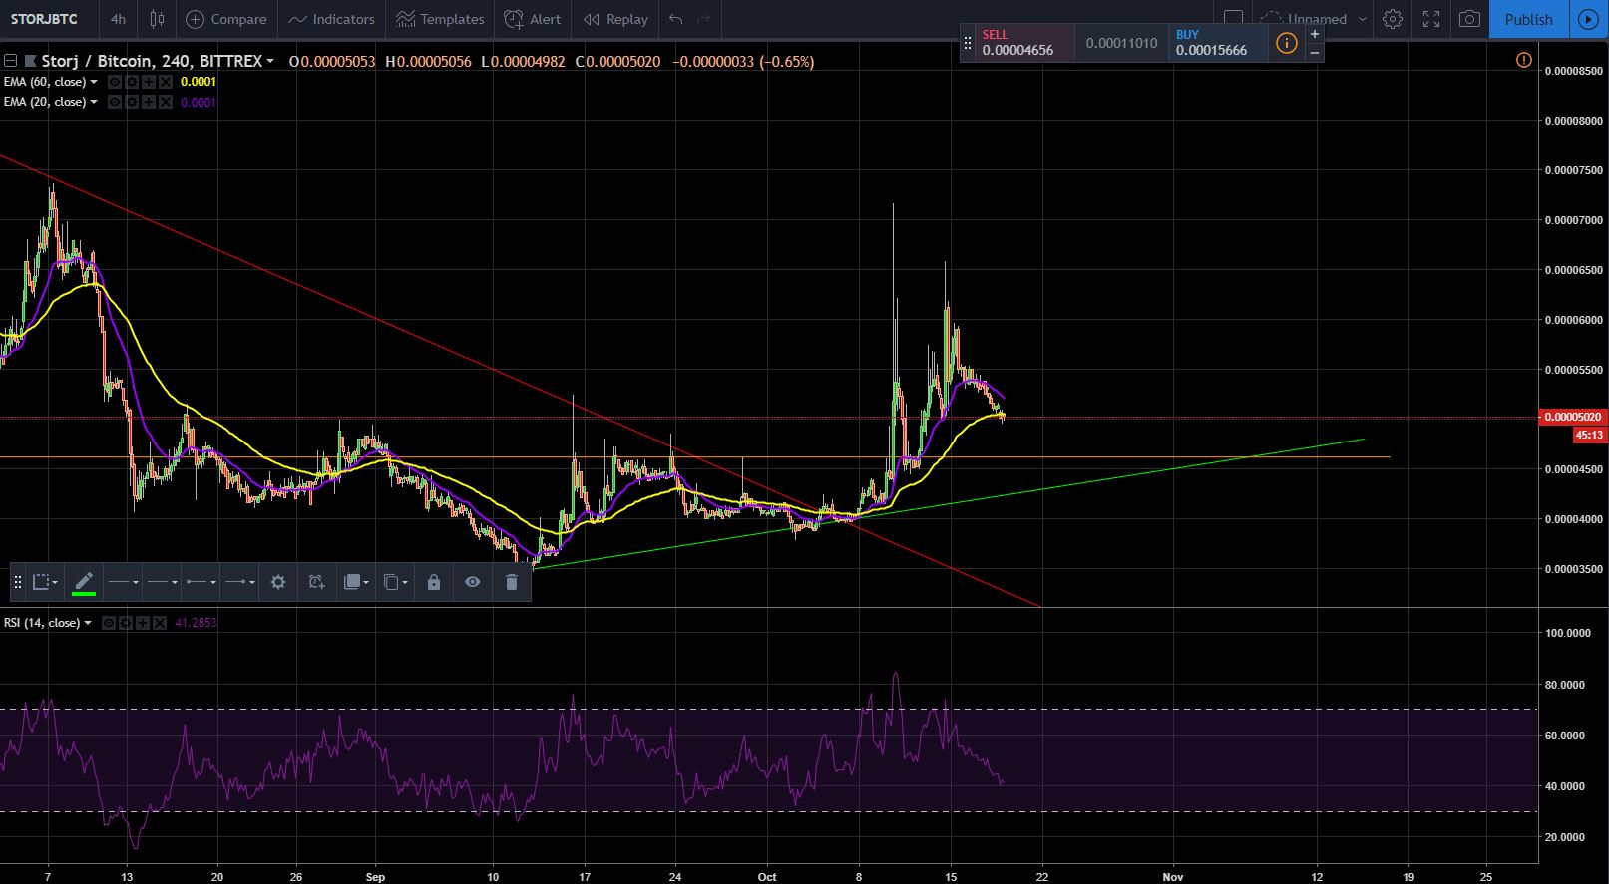This screenshot has height=884, width=1609.
Task: Create an Alert from top toolbar
Action: point(533,19)
